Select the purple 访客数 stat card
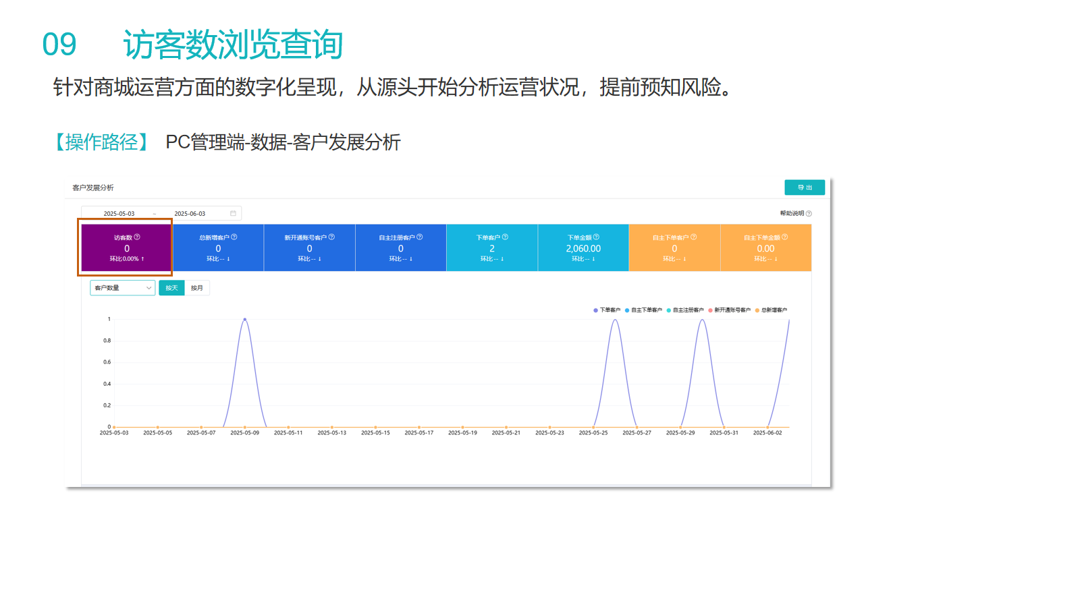1080x607 pixels. (x=126, y=248)
